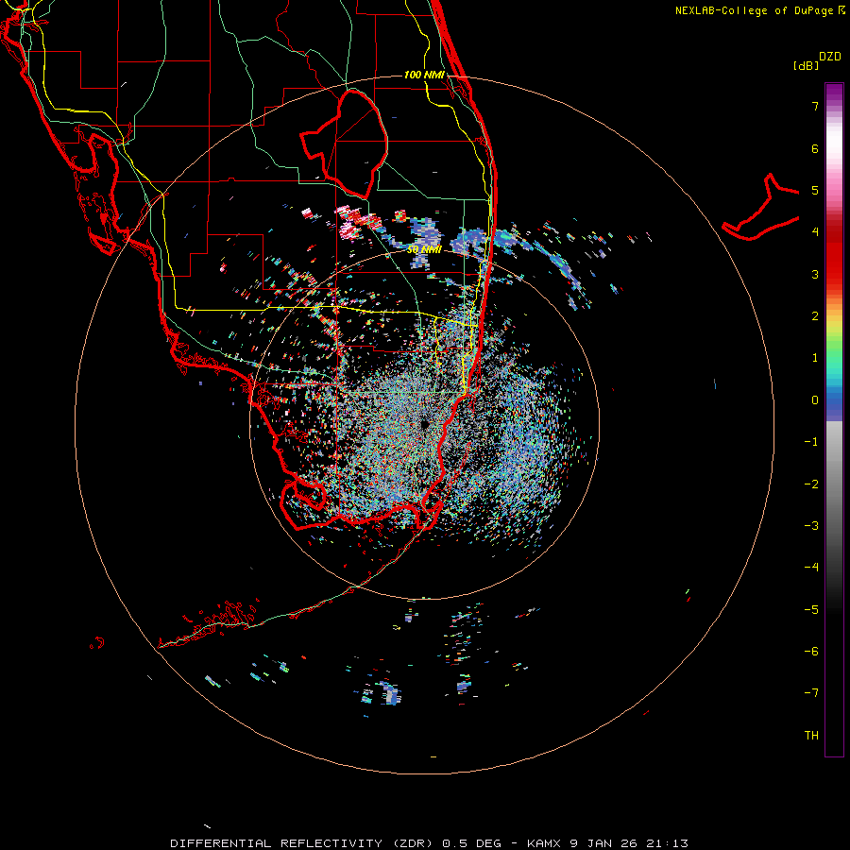The width and height of the screenshot is (850, 850).
Task: Click the -6 scale tick label
Action: [x=811, y=652]
